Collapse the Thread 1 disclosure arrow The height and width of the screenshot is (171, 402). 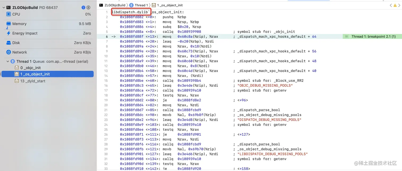[8, 61]
